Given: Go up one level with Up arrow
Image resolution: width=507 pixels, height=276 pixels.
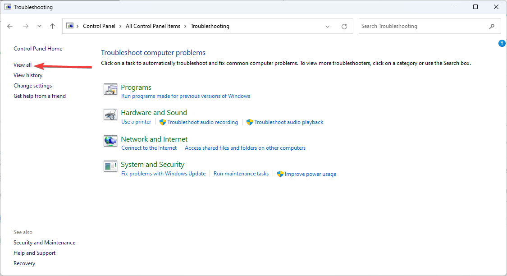Looking at the screenshot, I should point(52,26).
